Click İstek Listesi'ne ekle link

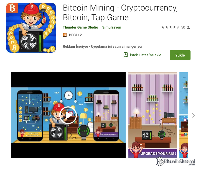click(x=146, y=55)
